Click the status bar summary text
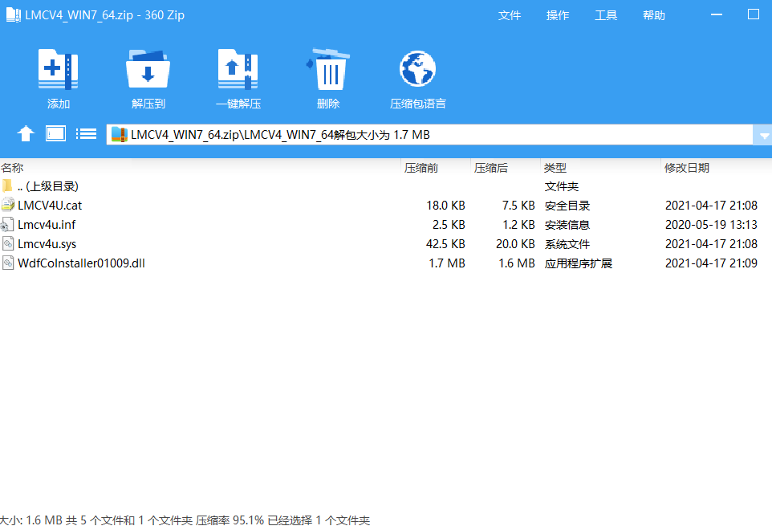Viewport: 772px width, 530px height. [x=185, y=520]
